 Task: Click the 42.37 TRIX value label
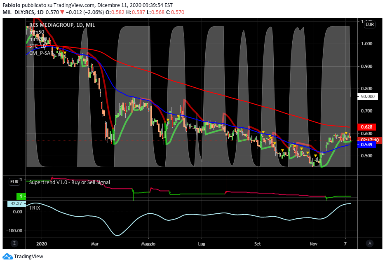(x=16, y=203)
